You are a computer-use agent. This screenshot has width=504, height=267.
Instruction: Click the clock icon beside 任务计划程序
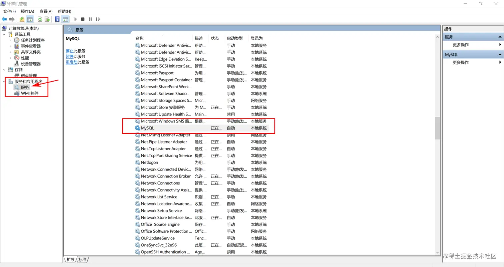point(17,40)
